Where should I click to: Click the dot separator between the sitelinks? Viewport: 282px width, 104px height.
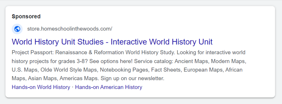tap(73, 87)
